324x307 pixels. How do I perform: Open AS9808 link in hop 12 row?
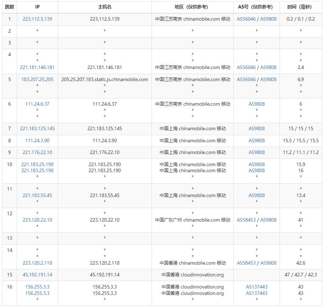[268, 220]
